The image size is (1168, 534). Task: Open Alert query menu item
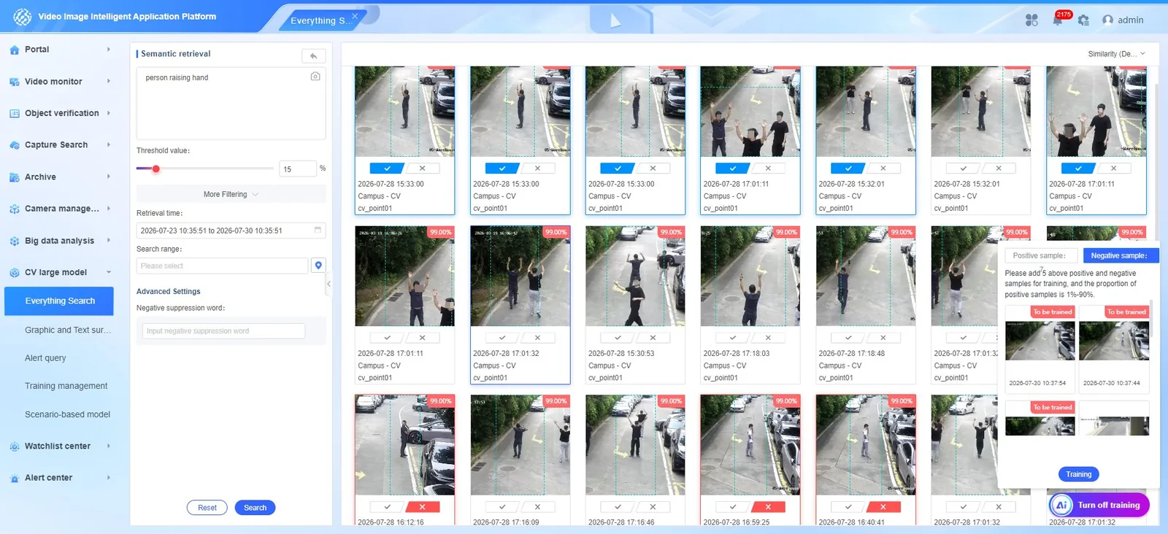click(x=45, y=358)
